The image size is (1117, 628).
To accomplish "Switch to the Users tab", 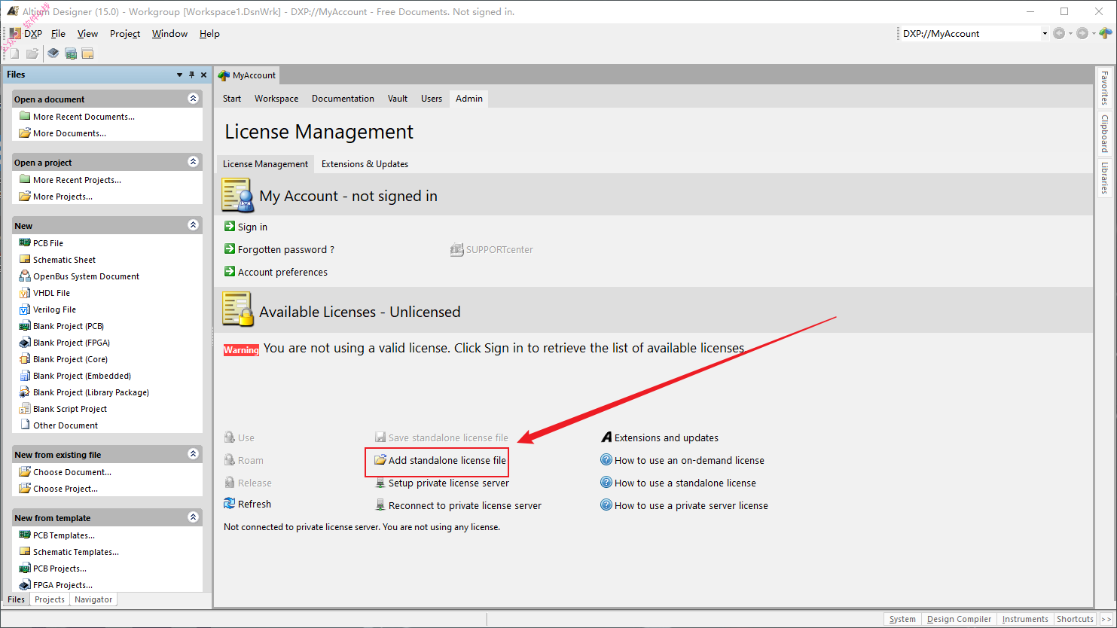I will pyautogui.click(x=432, y=99).
